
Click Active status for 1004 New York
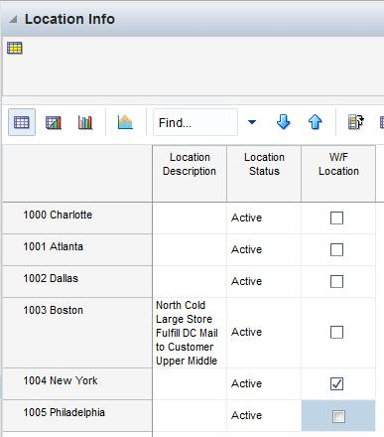click(x=264, y=384)
